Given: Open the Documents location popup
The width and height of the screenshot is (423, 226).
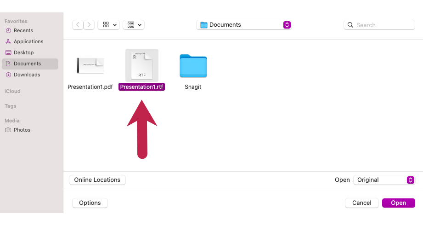Looking at the screenshot, I should [244, 25].
